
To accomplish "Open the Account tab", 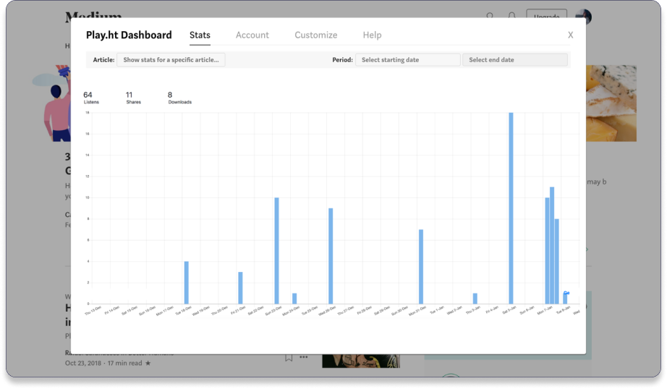I will 252,35.
